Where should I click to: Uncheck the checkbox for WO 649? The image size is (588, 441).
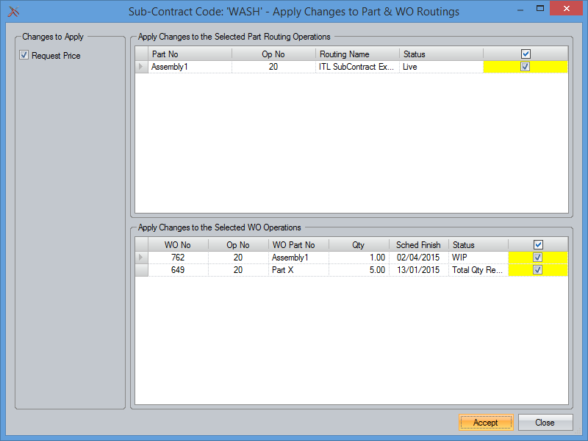[538, 270]
